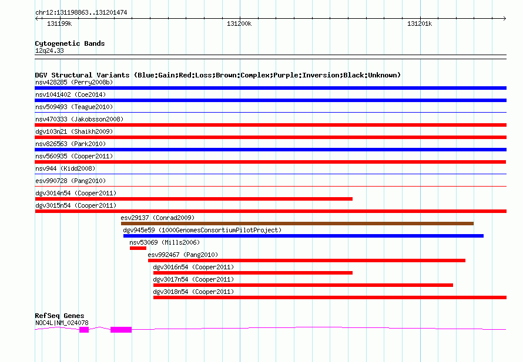The height and width of the screenshot is (362, 523).
Task: Select the blue bar under dgv945e59
Action: (x=304, y=236)
